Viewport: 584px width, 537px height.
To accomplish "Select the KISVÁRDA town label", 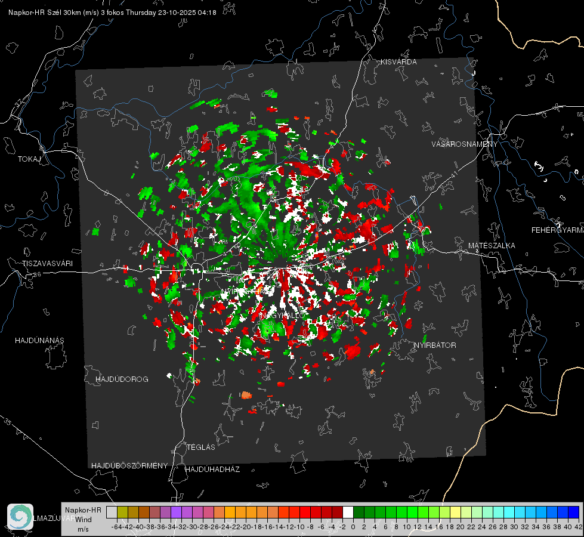I will (398, 62).
